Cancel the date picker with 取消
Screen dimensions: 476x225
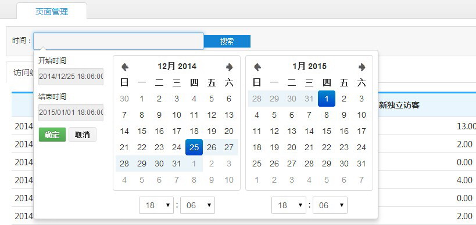83,135
